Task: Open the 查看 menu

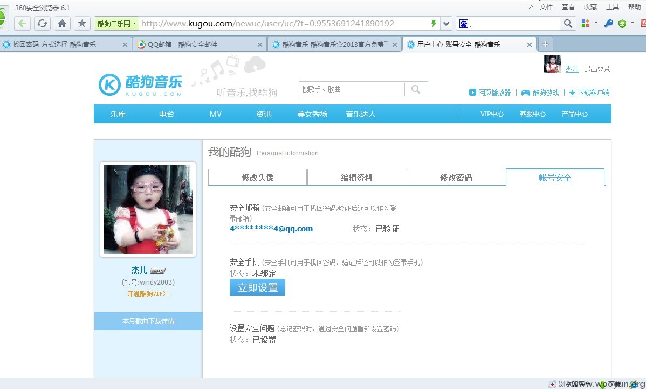Action: (x=568, y=7)
